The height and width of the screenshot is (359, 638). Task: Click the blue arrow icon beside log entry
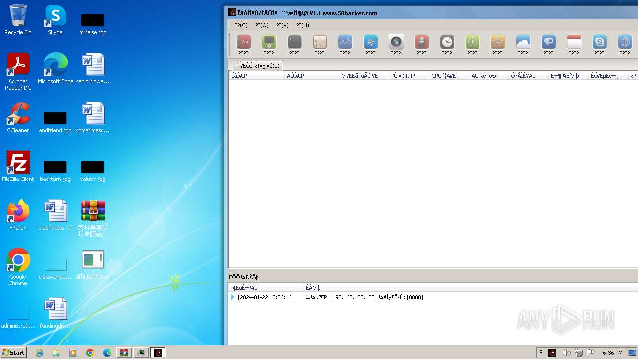coord(232,297)
